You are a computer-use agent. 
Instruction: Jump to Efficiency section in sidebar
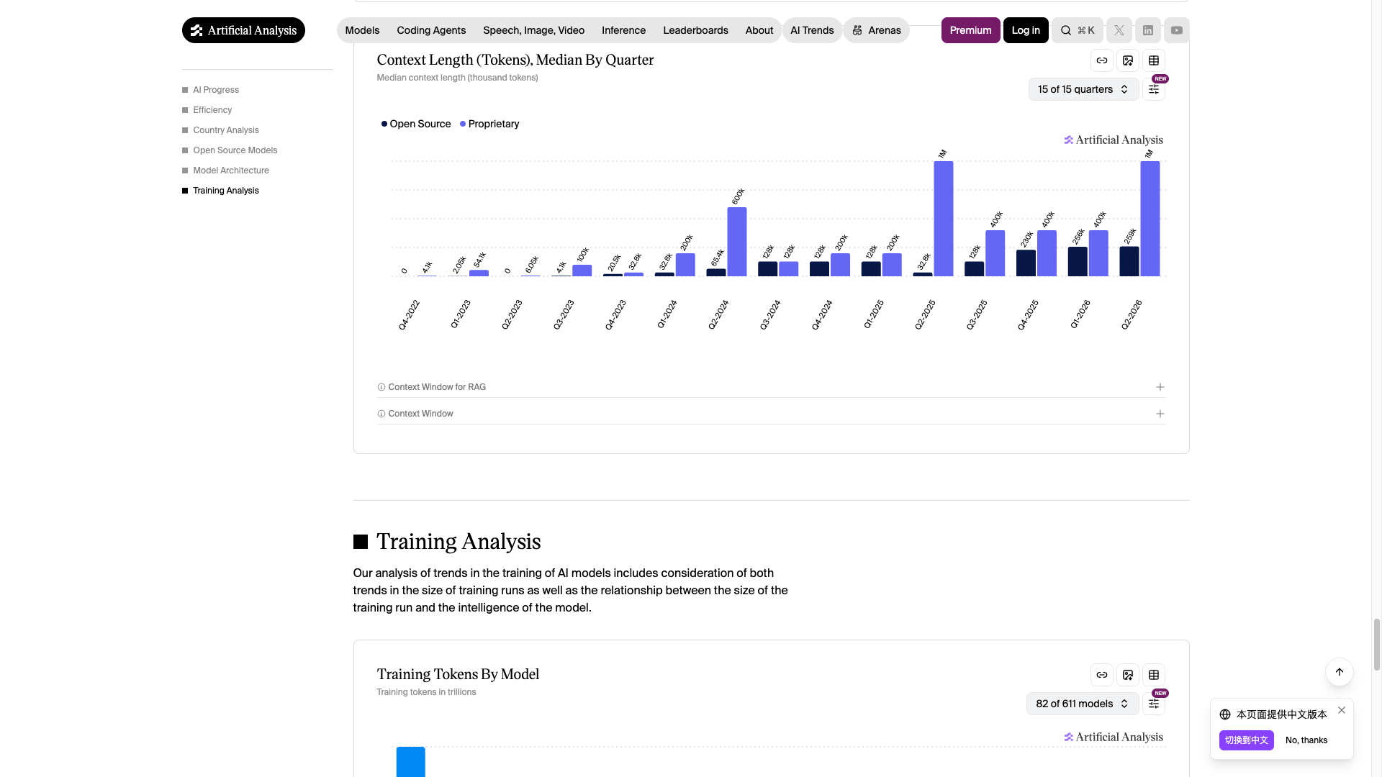[212, 110]
